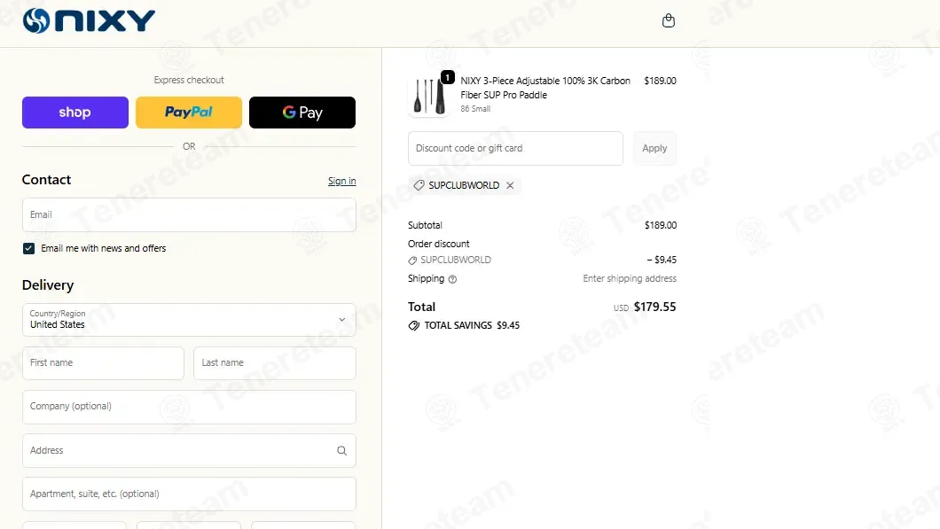Click the TOTAL SAVINGS $9.45 text

472,325
